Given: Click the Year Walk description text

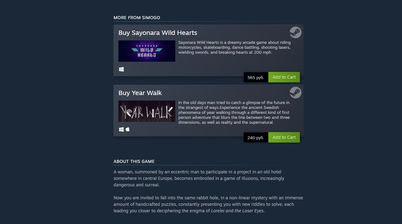Looking at the screenshot, I should click(x=234, y=113).
